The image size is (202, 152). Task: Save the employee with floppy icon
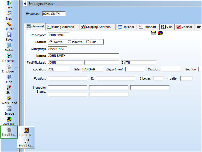[x=9, y=35]
